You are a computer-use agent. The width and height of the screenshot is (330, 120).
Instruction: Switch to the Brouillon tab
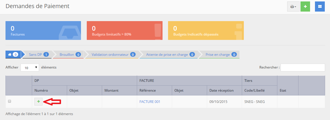point(70,54)
